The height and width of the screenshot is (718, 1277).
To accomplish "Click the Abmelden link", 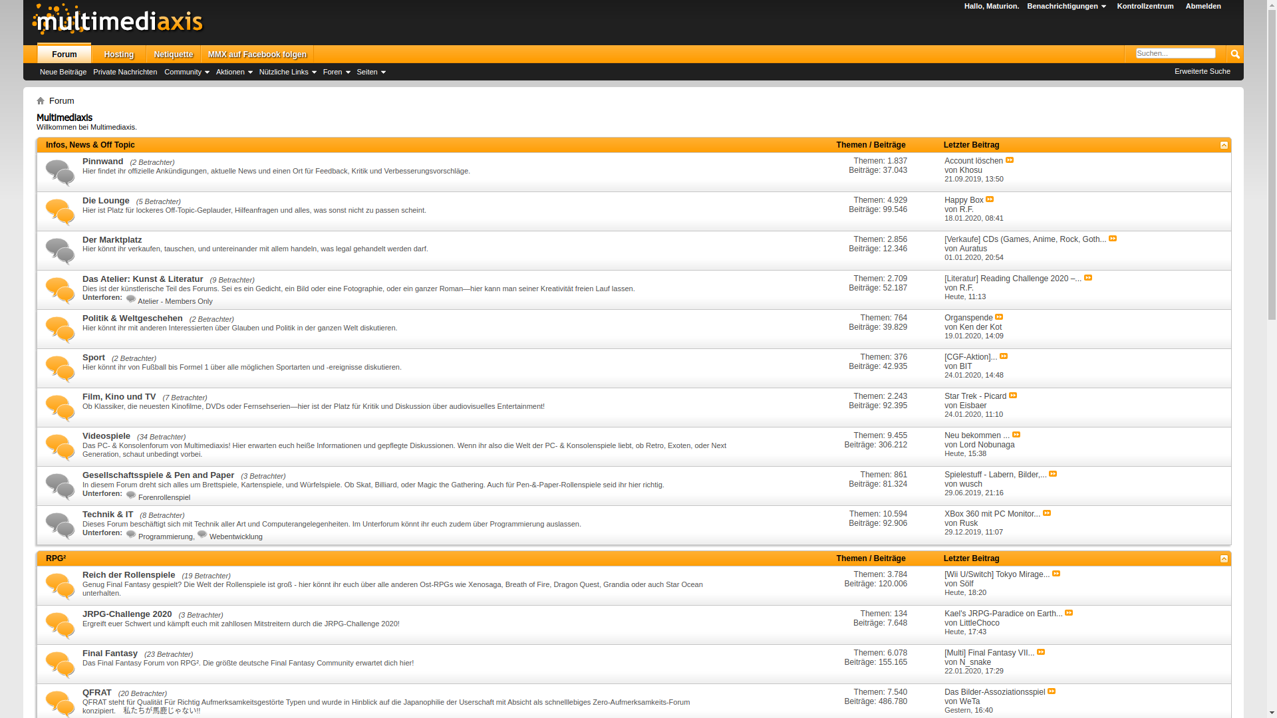I will click(x=1203, y=6).
